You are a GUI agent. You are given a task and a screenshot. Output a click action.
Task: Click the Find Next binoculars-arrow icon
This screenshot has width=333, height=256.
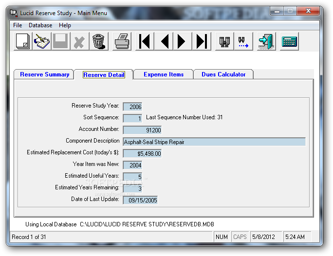click(243, 41)
